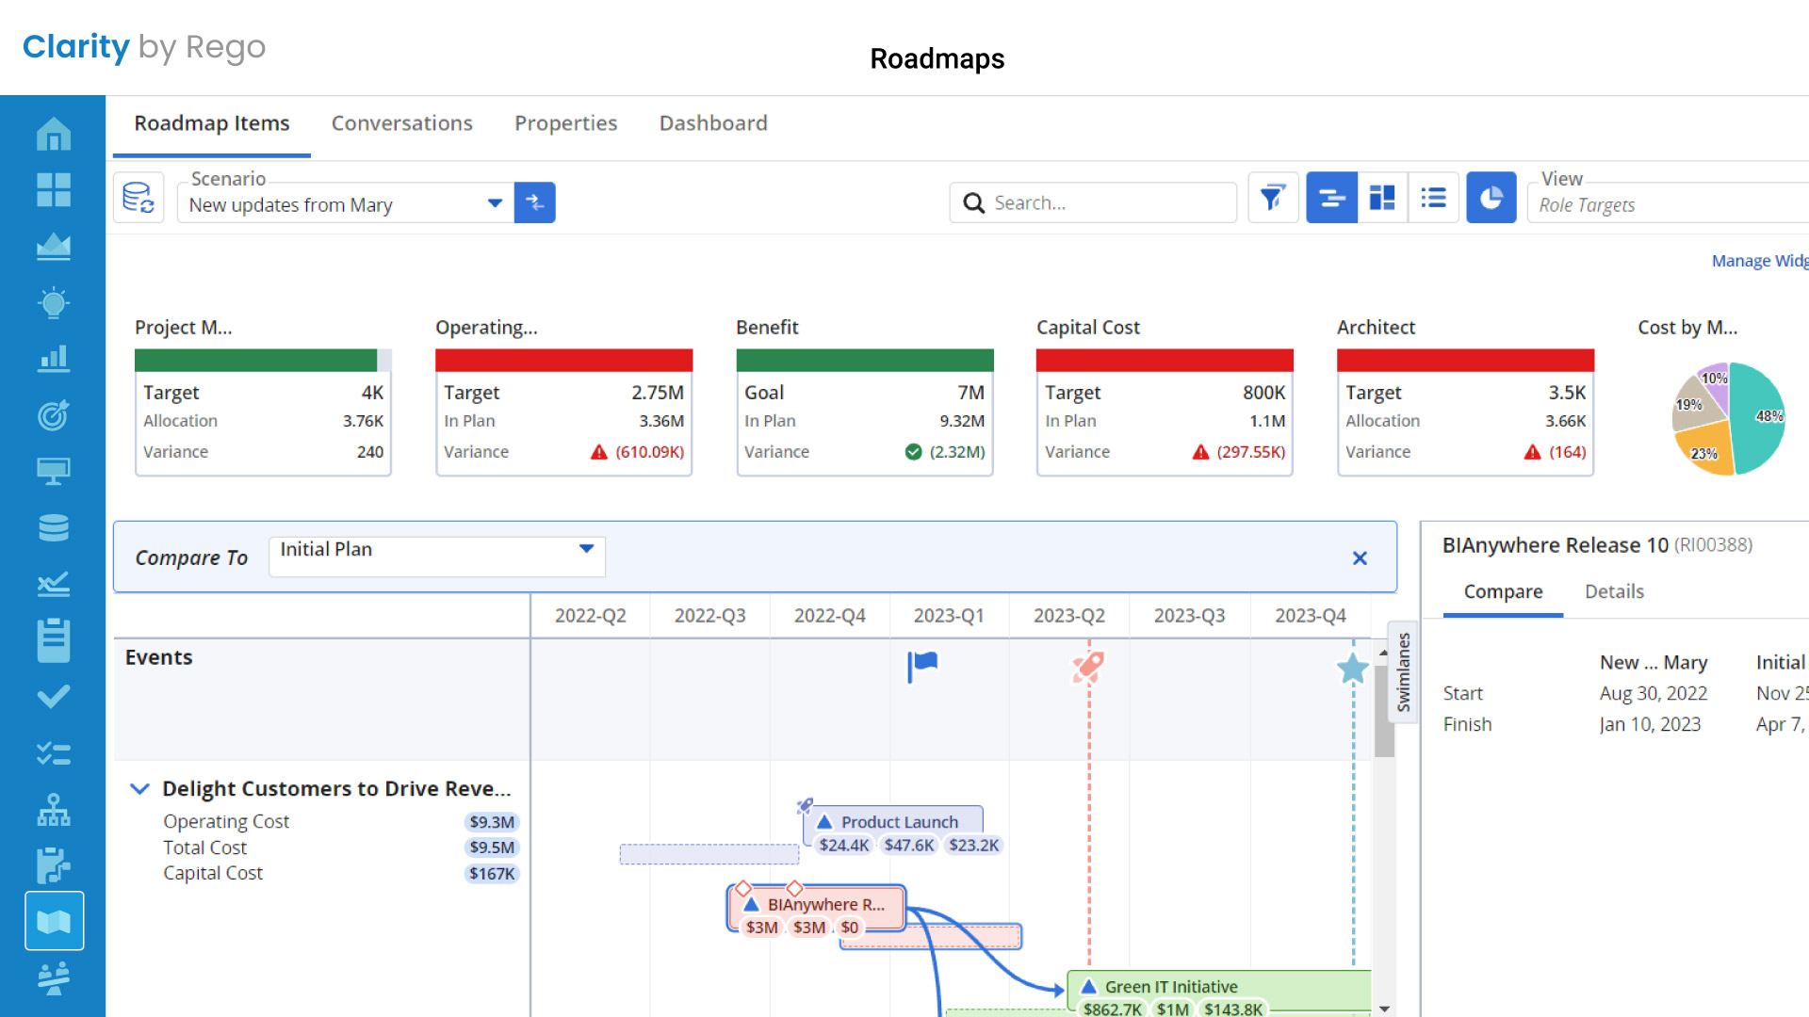The height and width of the screenshot is (1017, 1809).
Task: Switch to the Dashboard tab
Action: click(x=712, y=123)
